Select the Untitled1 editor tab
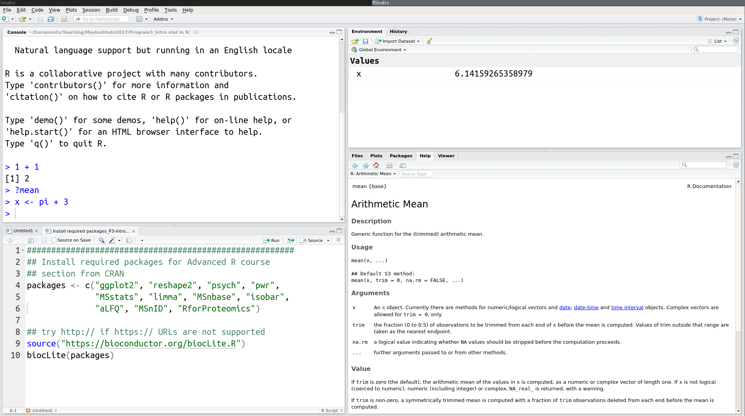 click(x=23, y=231)
